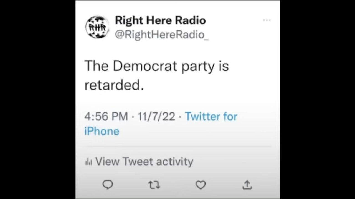The image size is (355, 199).
Task: Click the blue "iPhone" link text
Action: click(102, 131)
